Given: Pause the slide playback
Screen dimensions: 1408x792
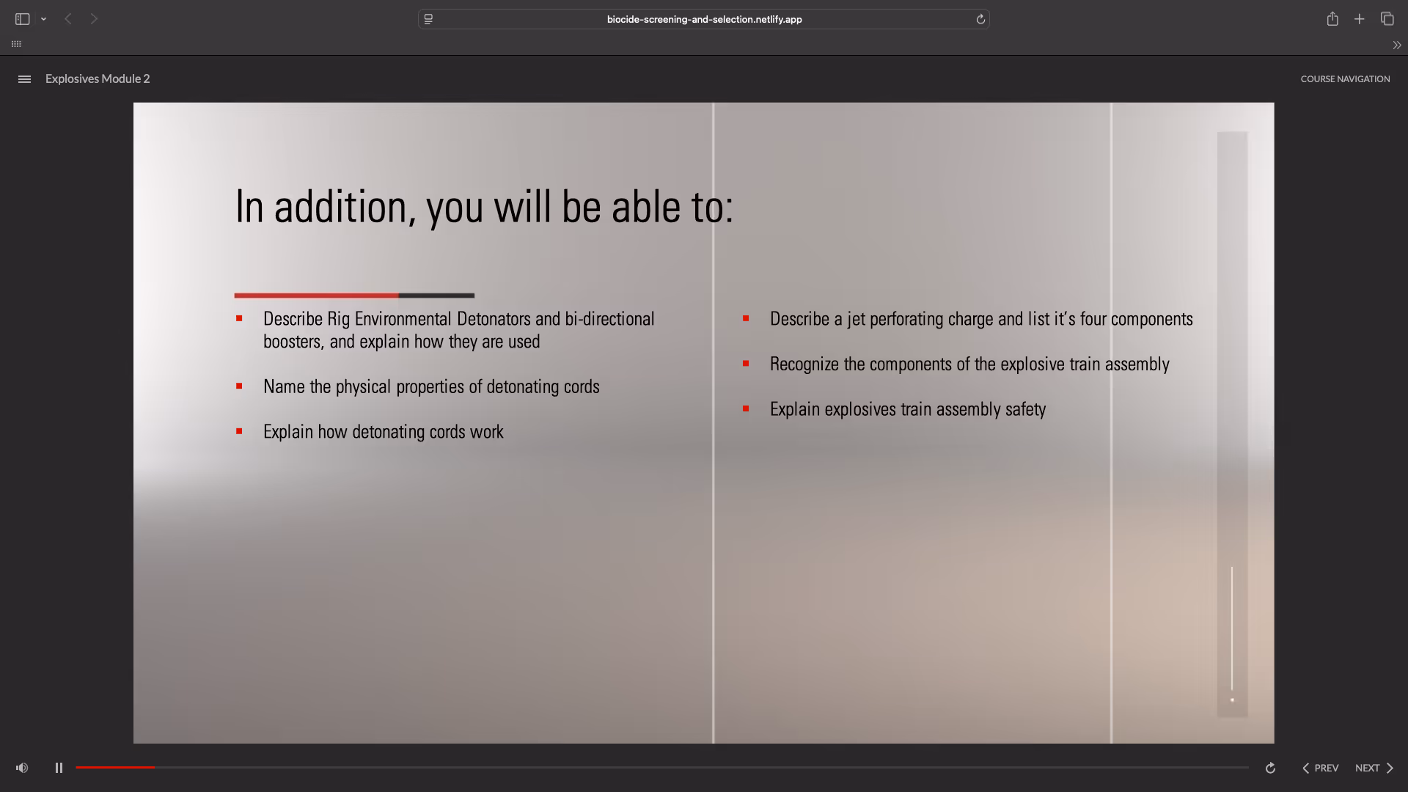Looking at the screenshot, I should tap(59, 768).
